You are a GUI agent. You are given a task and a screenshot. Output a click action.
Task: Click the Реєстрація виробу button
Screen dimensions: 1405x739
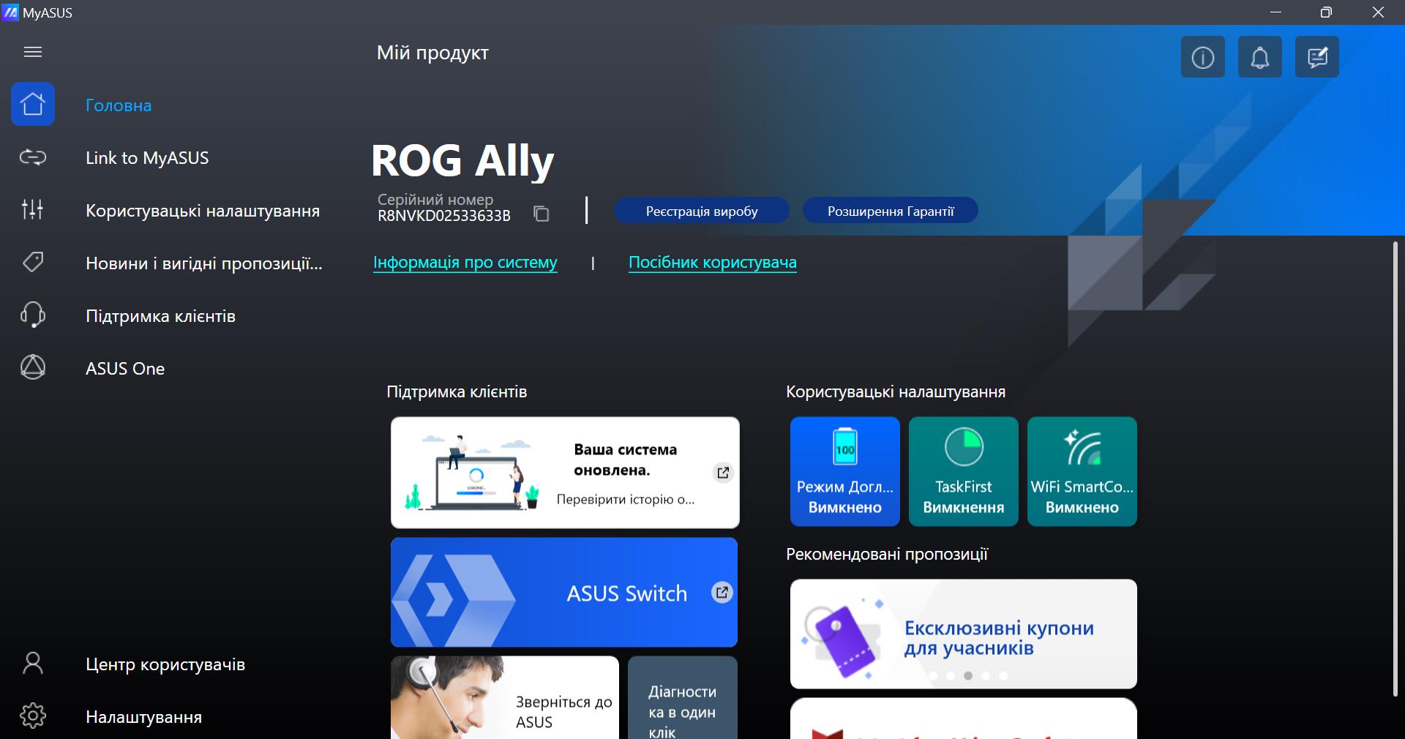tap(701, 211)
